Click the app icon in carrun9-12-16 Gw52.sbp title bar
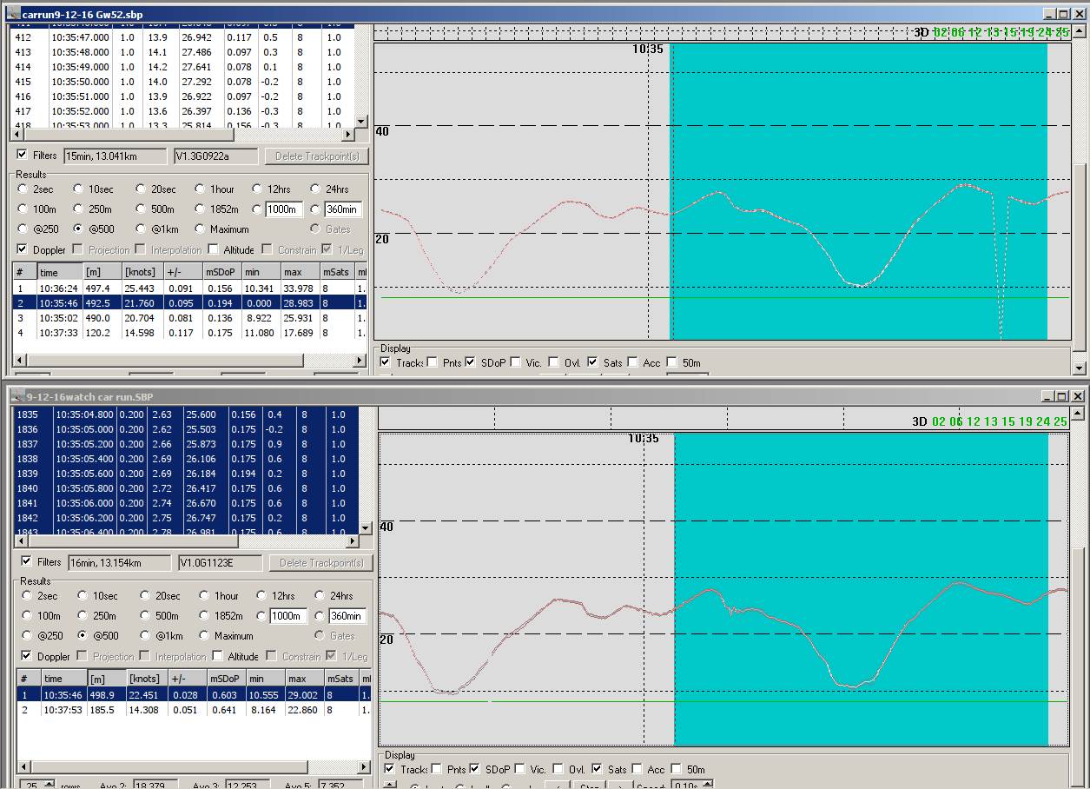 11,14
